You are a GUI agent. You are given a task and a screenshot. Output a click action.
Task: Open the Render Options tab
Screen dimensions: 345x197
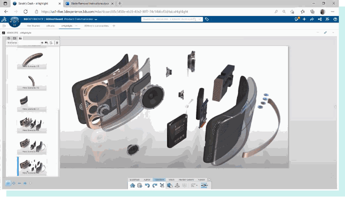[x=186, y=179]
